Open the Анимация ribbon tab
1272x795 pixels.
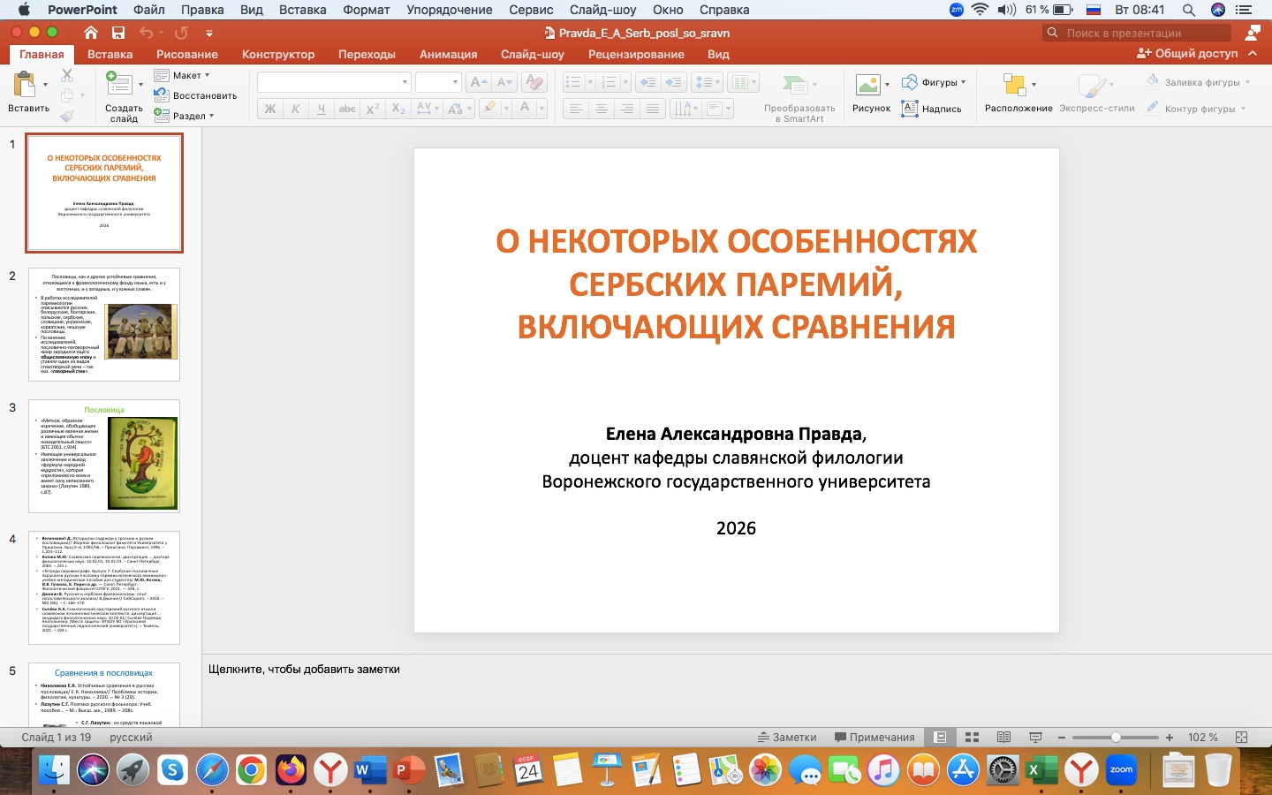pyautogui.click(x=448, y=54)
